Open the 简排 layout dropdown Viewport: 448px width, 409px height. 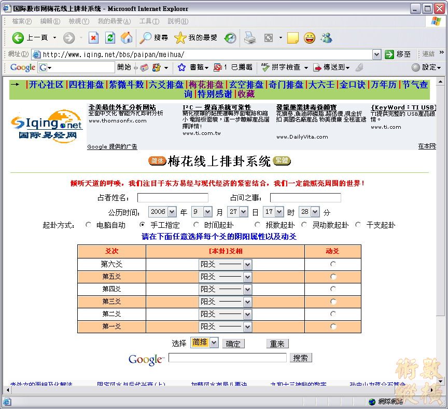213,343
